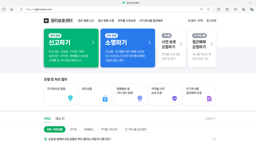The height and width of the screenshot is (143, 256).
Task: Open 사전 보호 요청하기 heading
Action: 169,44
